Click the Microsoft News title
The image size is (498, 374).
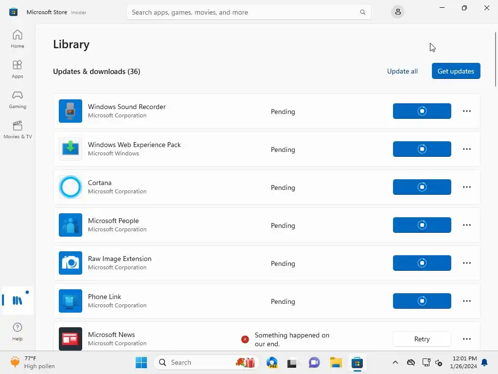(x=111, y=335)
